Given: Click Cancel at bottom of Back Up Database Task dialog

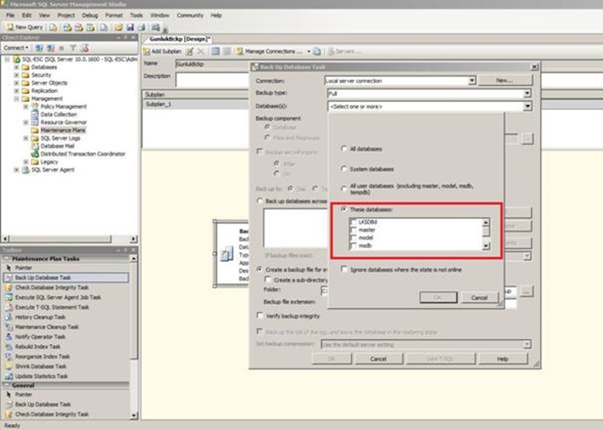Looking at the screenshot, I should click(x=378, y=358).
